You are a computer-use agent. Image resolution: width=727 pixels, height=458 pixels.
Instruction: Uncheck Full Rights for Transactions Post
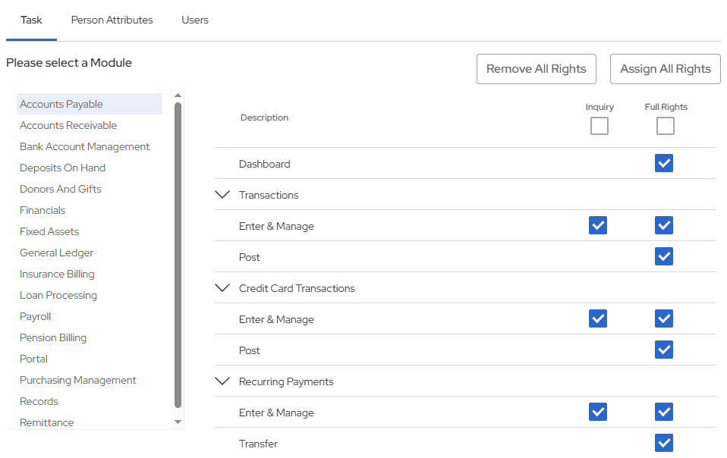(x=664, y=257)
